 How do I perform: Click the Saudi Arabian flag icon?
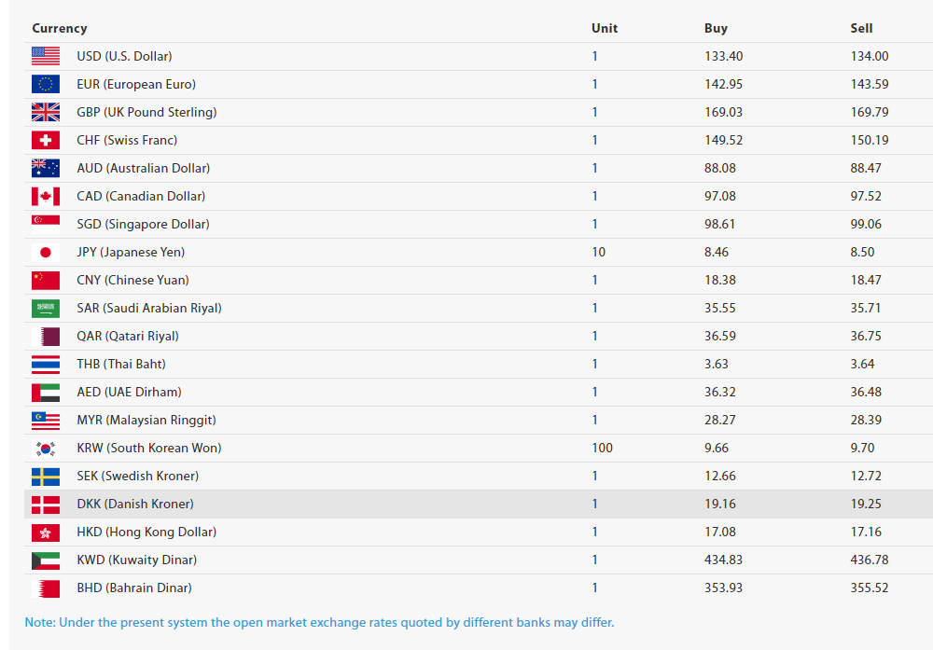tap(45, 308)
